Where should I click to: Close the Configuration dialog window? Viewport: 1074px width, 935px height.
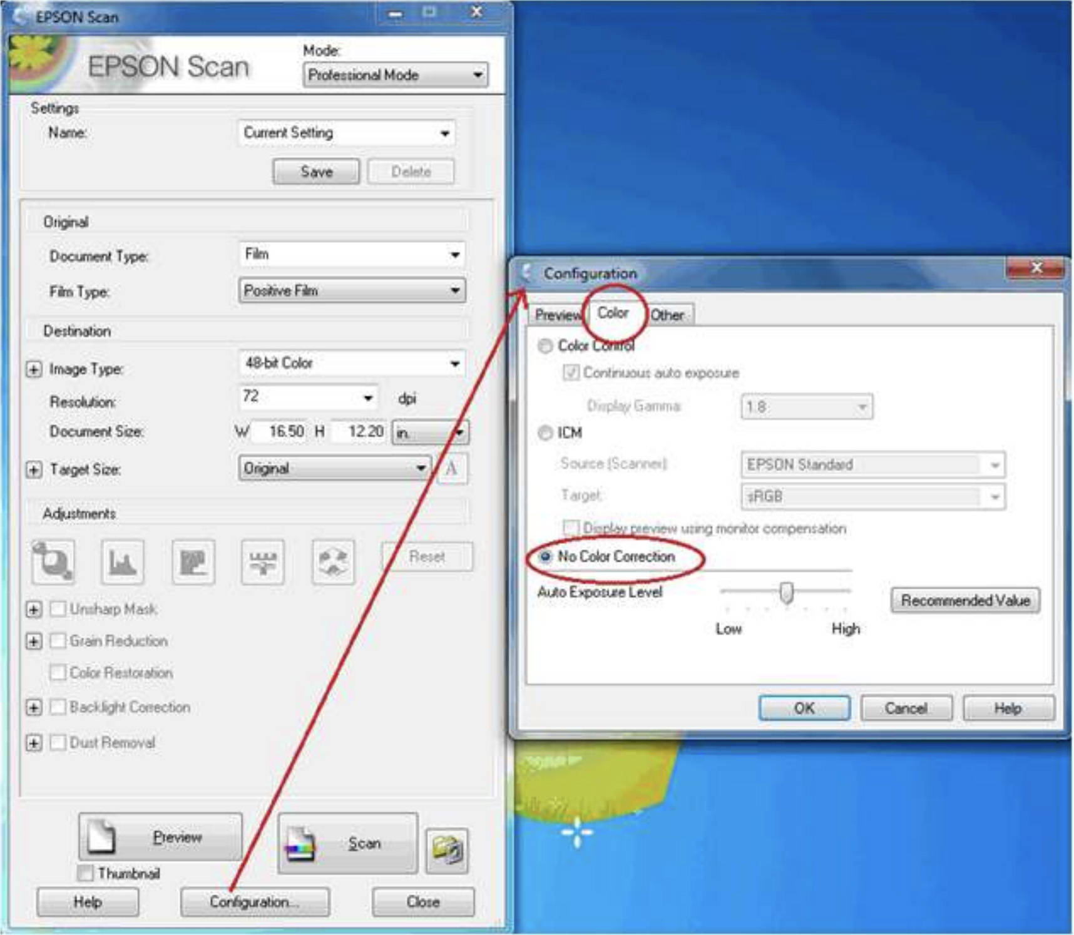[1036, 268]
